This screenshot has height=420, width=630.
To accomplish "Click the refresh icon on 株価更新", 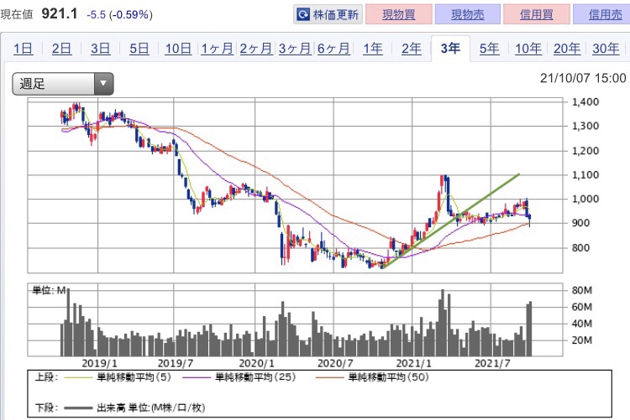I will click(x=302, y=15).
